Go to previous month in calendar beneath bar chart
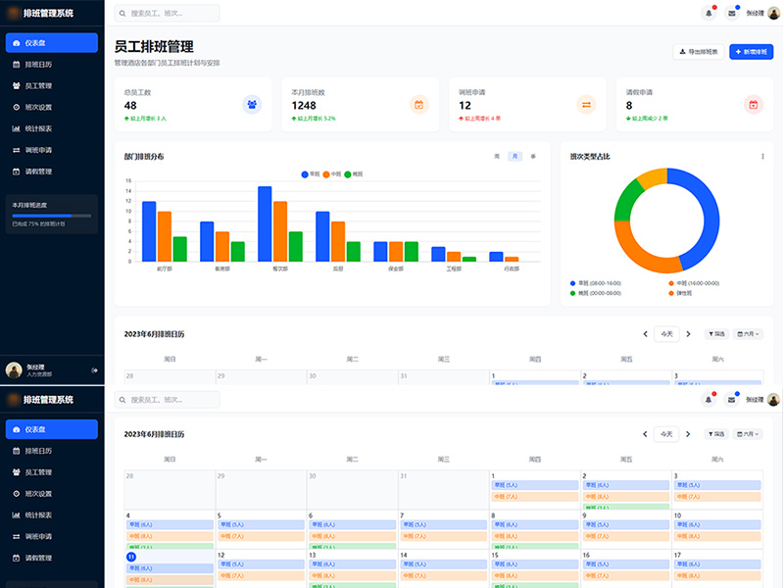The height and width of the screenshot is (588, 784). [645, 334]
